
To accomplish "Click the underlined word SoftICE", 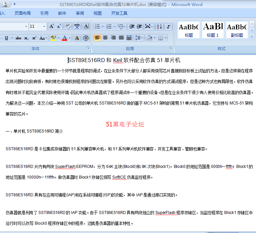I will tap(119, 177).
